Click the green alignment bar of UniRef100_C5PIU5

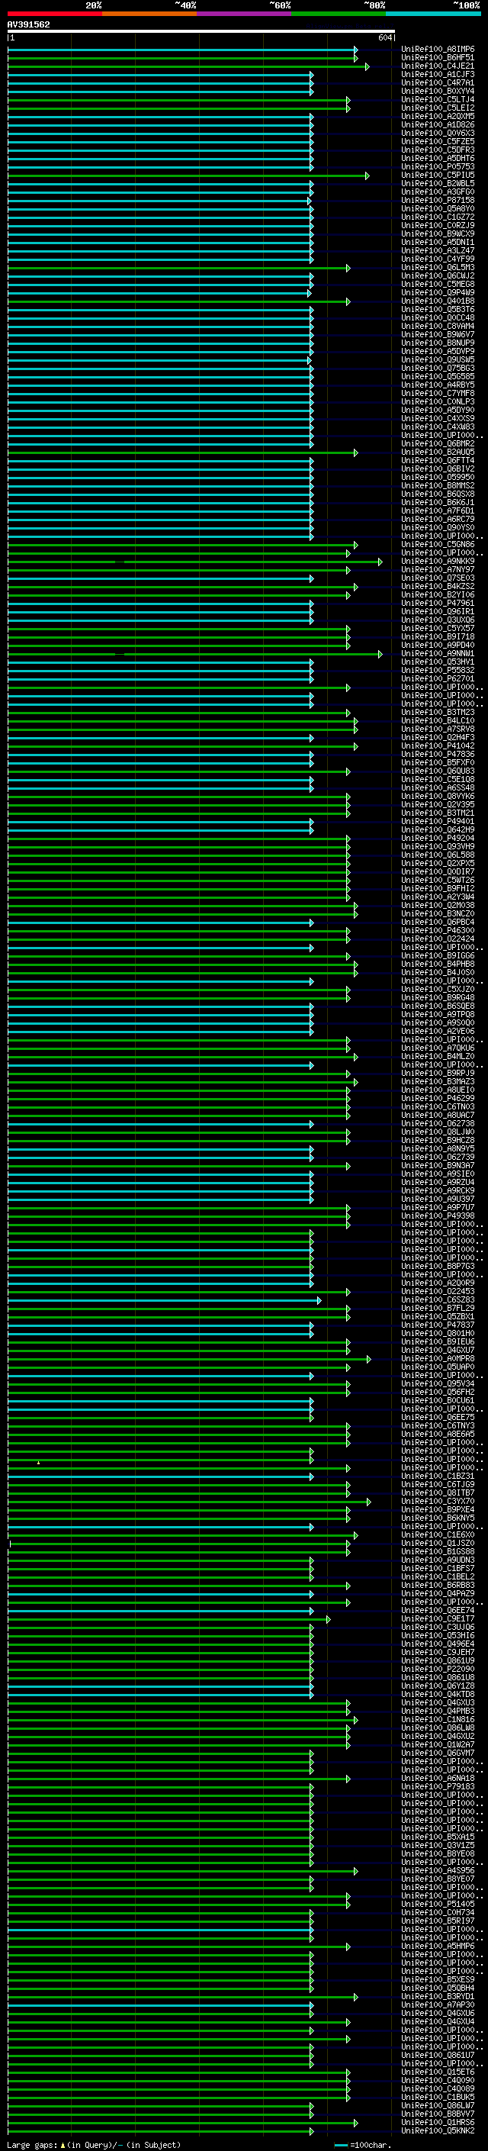[188, 175]
